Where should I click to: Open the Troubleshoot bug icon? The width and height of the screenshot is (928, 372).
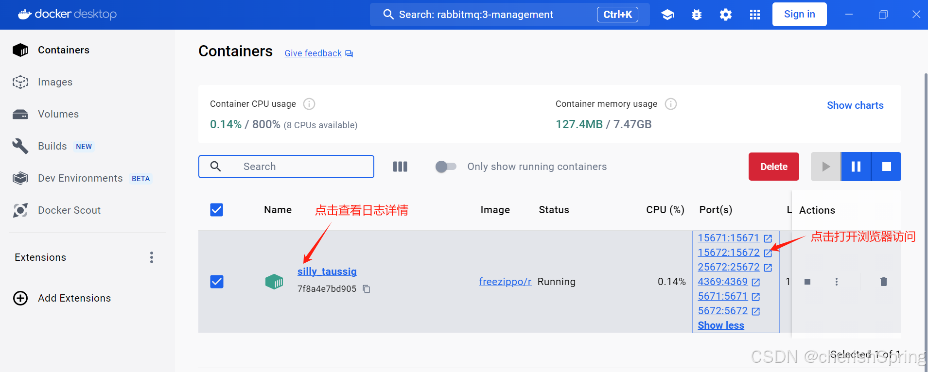tap(697, 15)
